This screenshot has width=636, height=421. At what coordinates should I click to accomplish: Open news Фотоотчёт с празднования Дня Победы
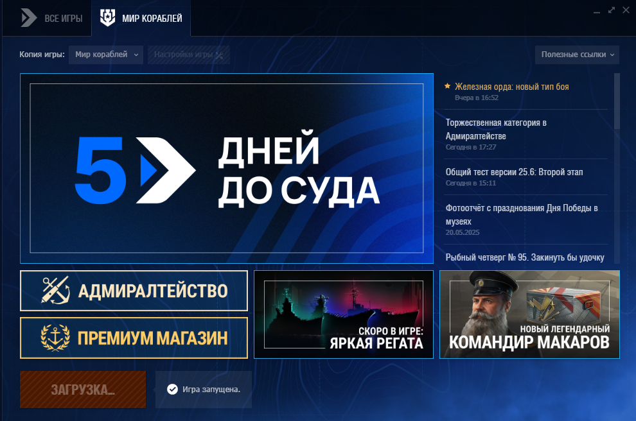pos(522,215)
